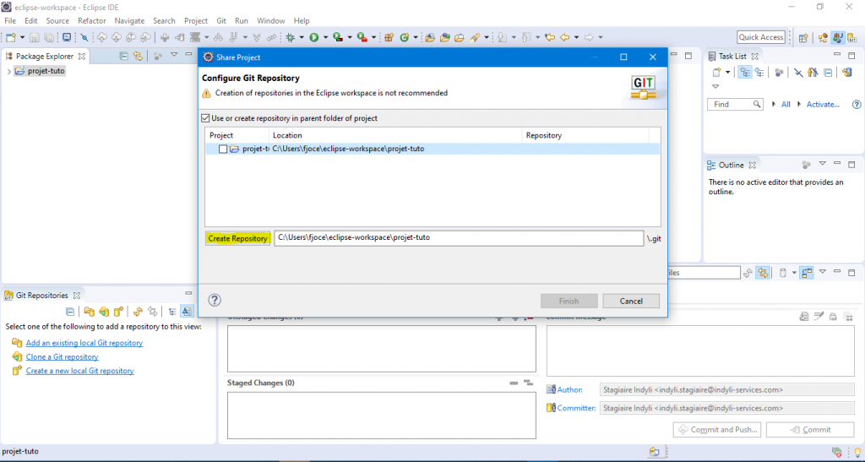Expand the projet-tuto tree node
Viewport: 865px width, 462px height.
(x=8, y=71)
